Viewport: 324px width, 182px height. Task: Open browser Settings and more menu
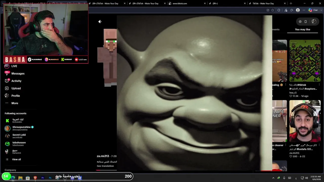point(304,10)
